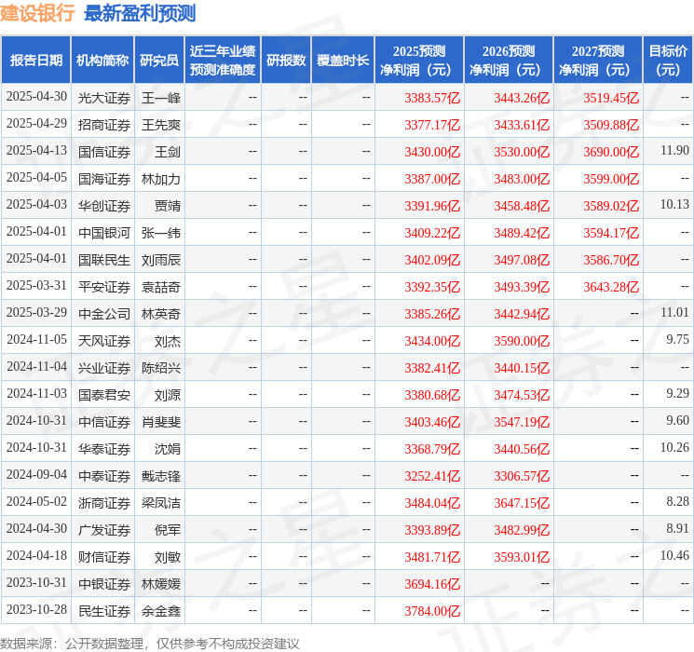Select 中金公司 institution cell
The height and width of the screenshot is (652, 694).
[x=104, y=314]
